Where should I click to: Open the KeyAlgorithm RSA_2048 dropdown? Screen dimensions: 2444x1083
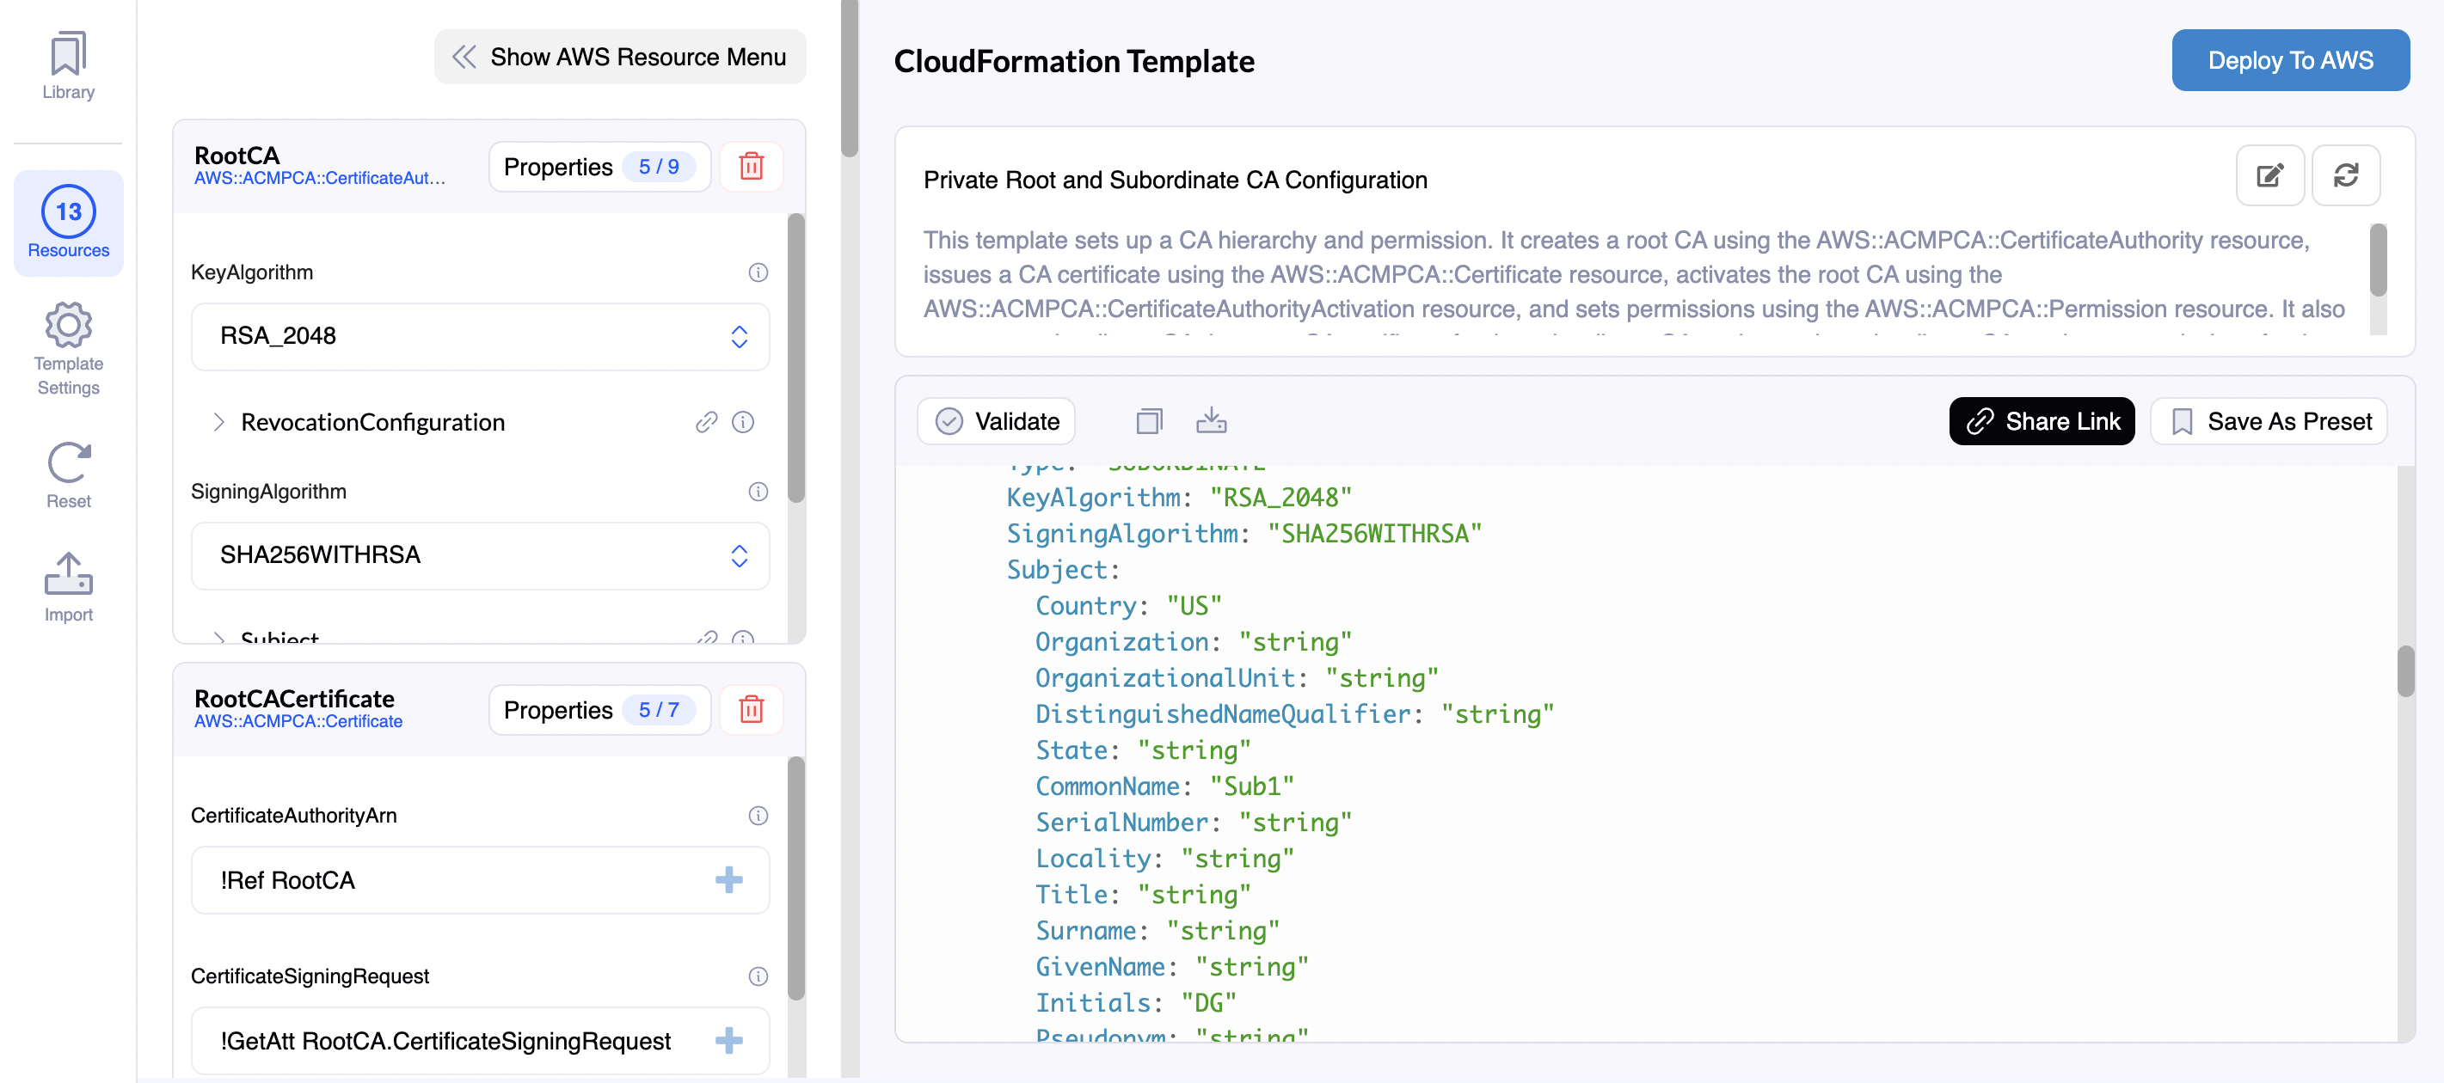[480, 337]
